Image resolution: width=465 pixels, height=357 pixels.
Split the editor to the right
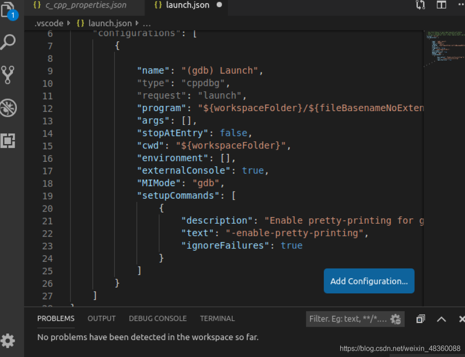(441, 5)
